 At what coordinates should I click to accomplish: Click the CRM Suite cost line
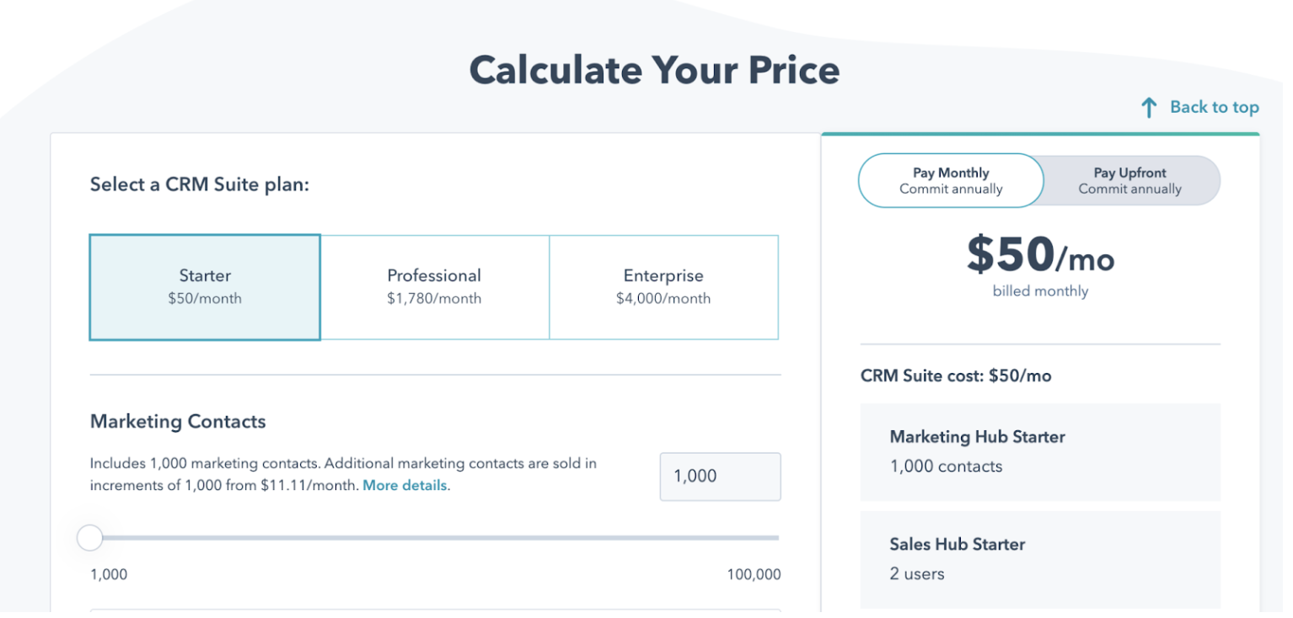coord(956,376)
